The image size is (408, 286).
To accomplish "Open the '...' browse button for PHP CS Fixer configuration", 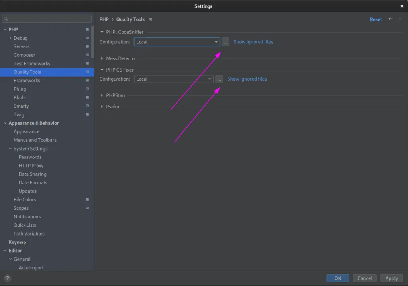I will [219, 79].
